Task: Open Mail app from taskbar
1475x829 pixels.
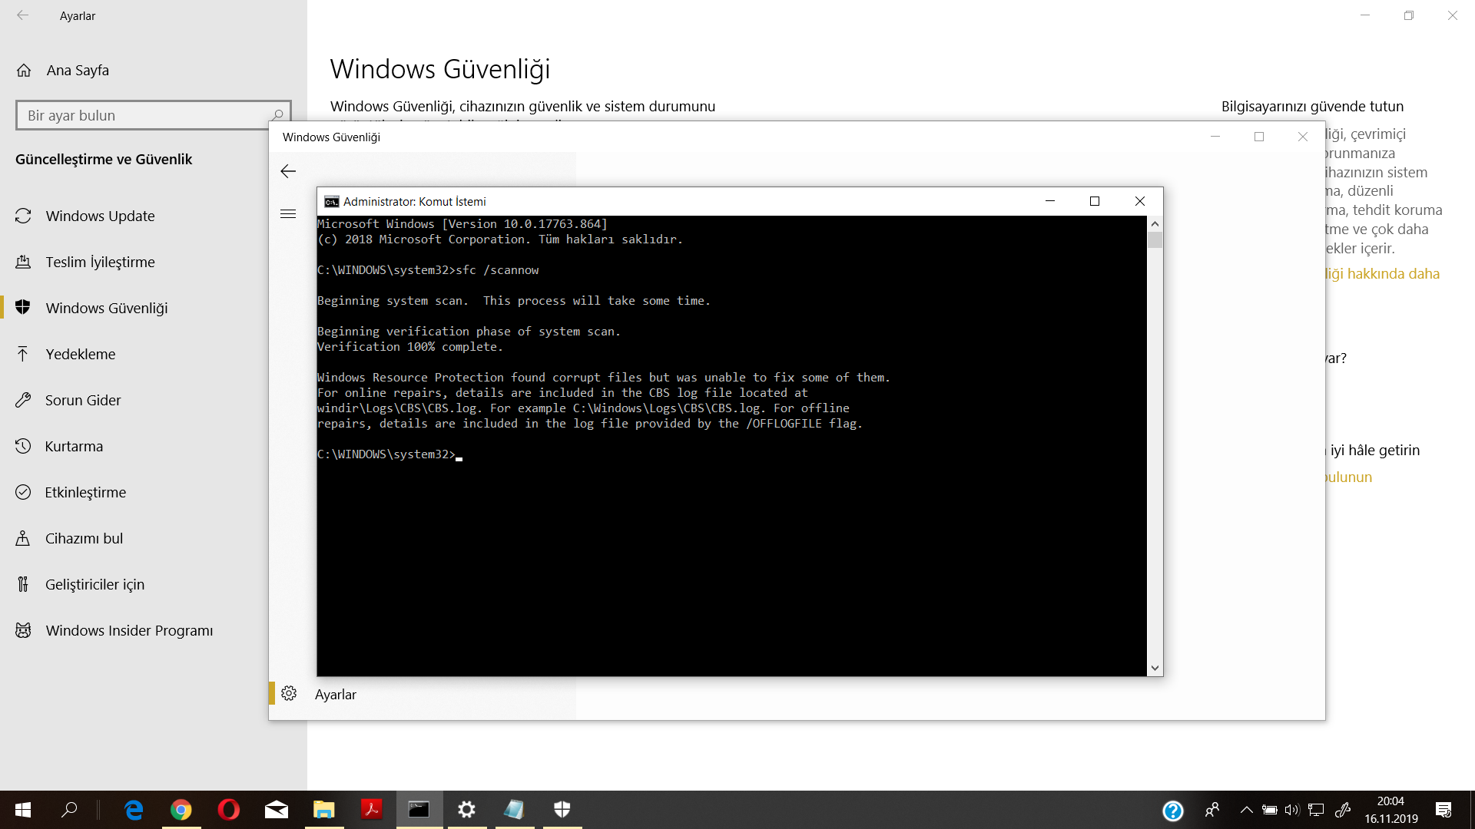Action: click(277, 810)
